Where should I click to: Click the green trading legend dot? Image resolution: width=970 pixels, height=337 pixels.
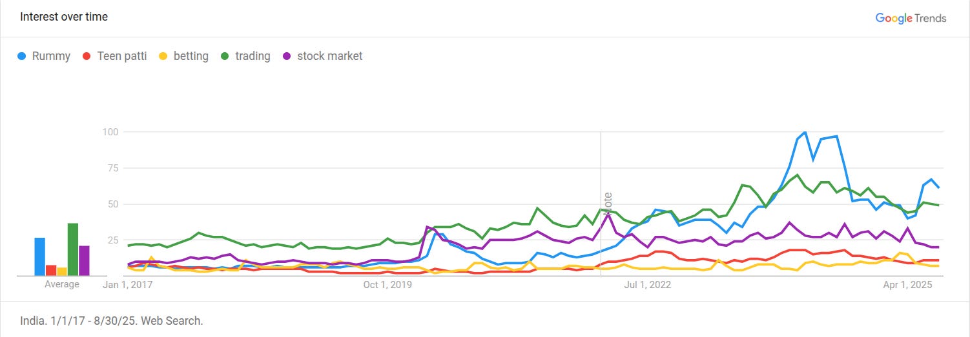coord(226,56)
